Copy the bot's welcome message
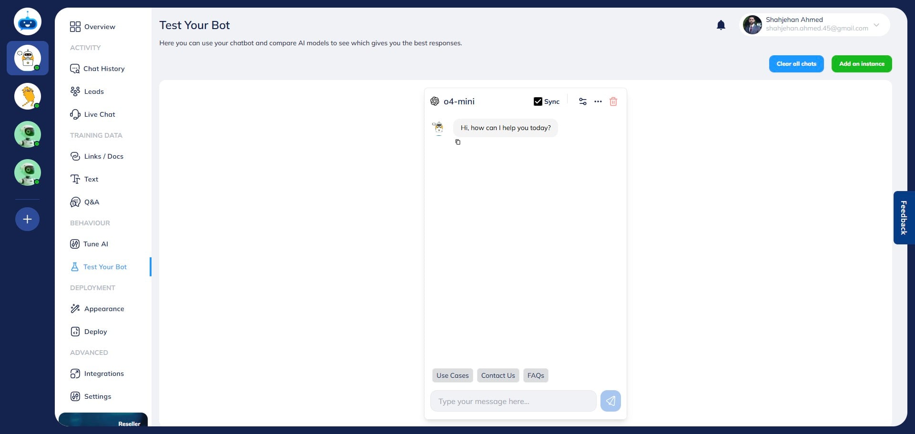The width and height of the screenshot is (915, 434). point(458,142)
